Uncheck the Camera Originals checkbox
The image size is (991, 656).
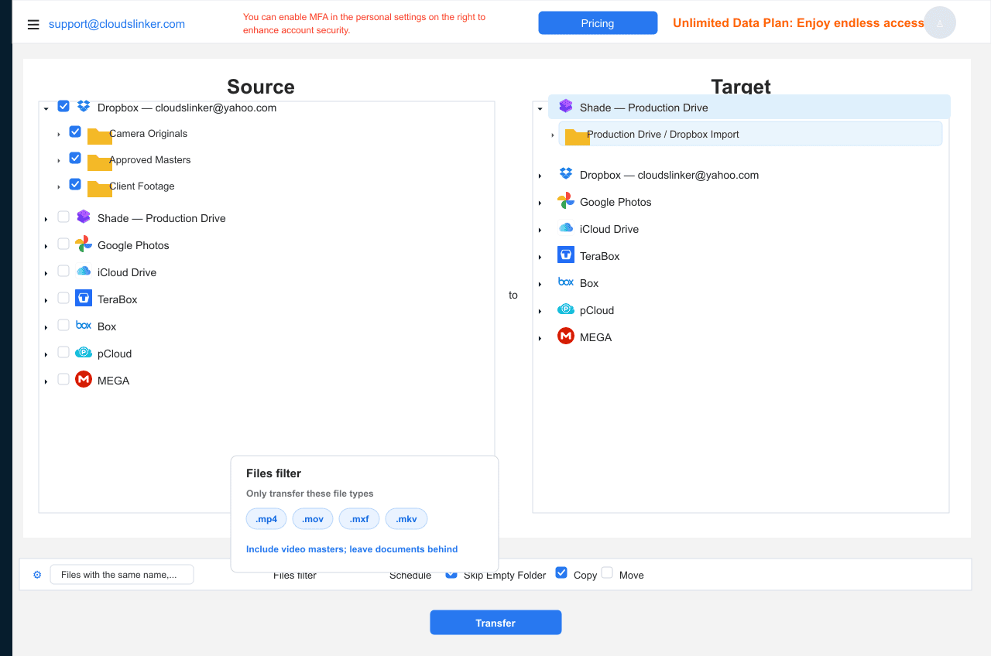click(75, 132)
